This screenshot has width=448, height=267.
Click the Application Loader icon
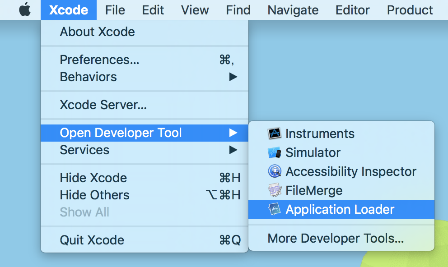pyautogui.click(x=275, y=209)
